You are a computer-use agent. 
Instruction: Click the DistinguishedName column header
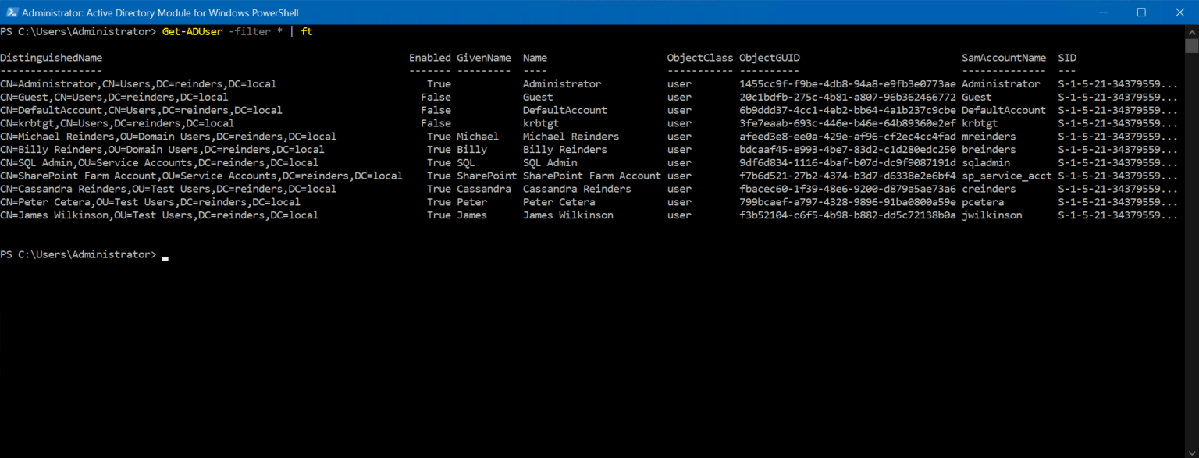coord(52,57)
